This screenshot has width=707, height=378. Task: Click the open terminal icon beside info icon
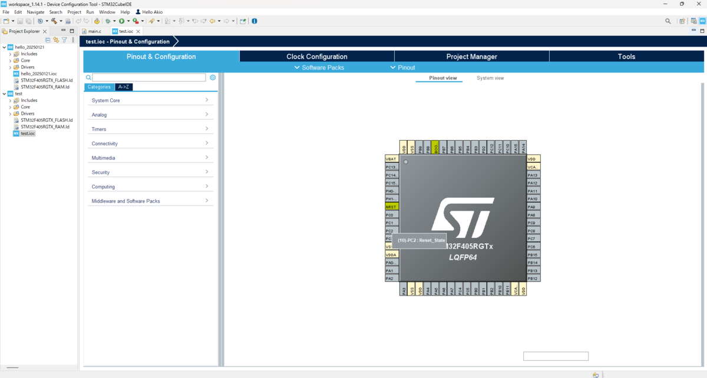tap(243, 21)
